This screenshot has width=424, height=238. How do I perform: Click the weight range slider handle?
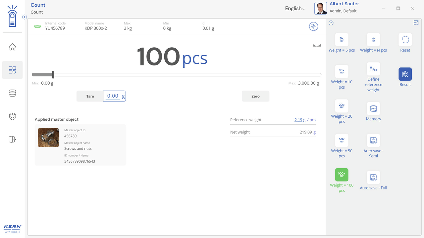53,75
